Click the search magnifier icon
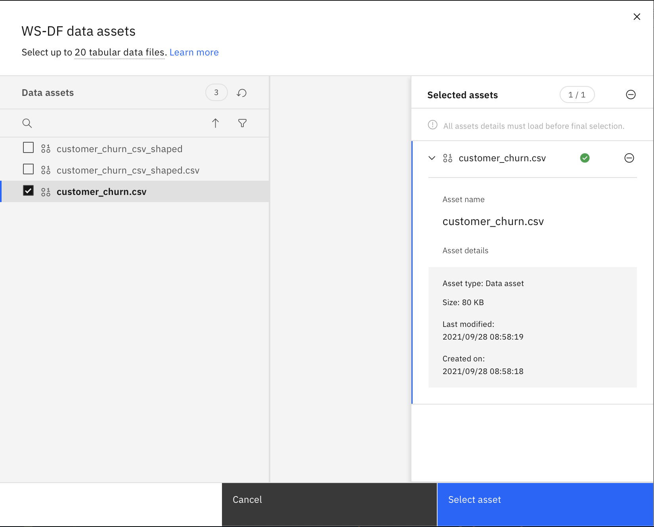Screen dimensions: 654x527 tap(27, 123)
